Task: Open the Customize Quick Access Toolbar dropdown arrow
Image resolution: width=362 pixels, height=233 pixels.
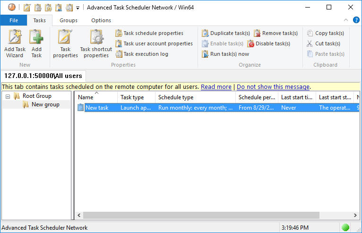Action: tap(78, 8)
